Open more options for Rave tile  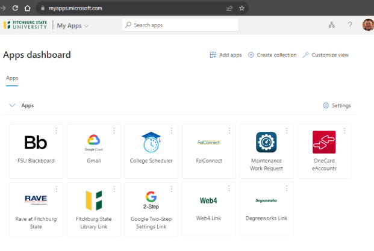point(56,189)
